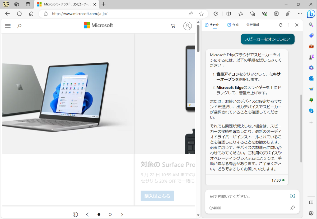This screenshot has width=317, height=219.
Task: Enable split screen view icon
Action: (x=229, y=14)
